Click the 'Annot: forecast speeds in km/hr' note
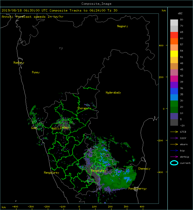This screenshot has height=210, width=193. click(33, 17)
